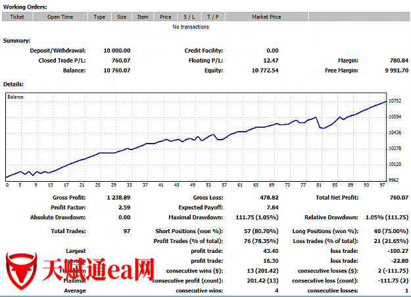Click the Type column header
The height and width of the screenshot is (297, 411).
click(x=99, y=17)
